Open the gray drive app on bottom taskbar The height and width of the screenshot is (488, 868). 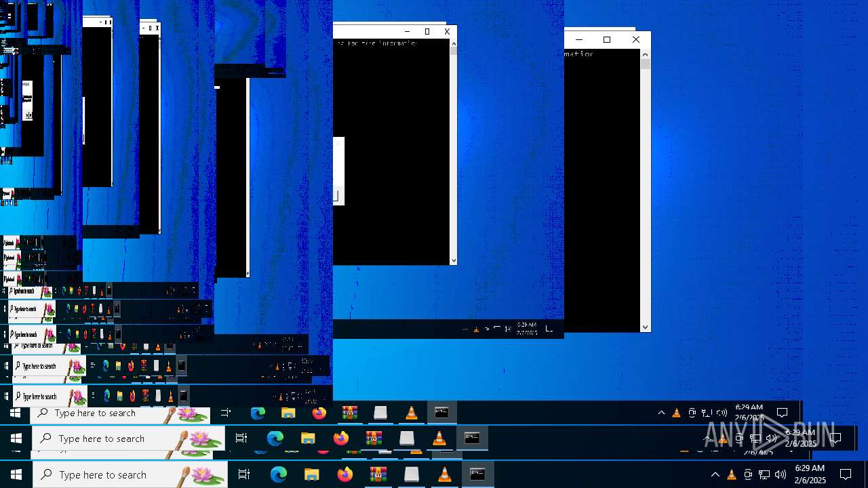[x=411, y=474]
